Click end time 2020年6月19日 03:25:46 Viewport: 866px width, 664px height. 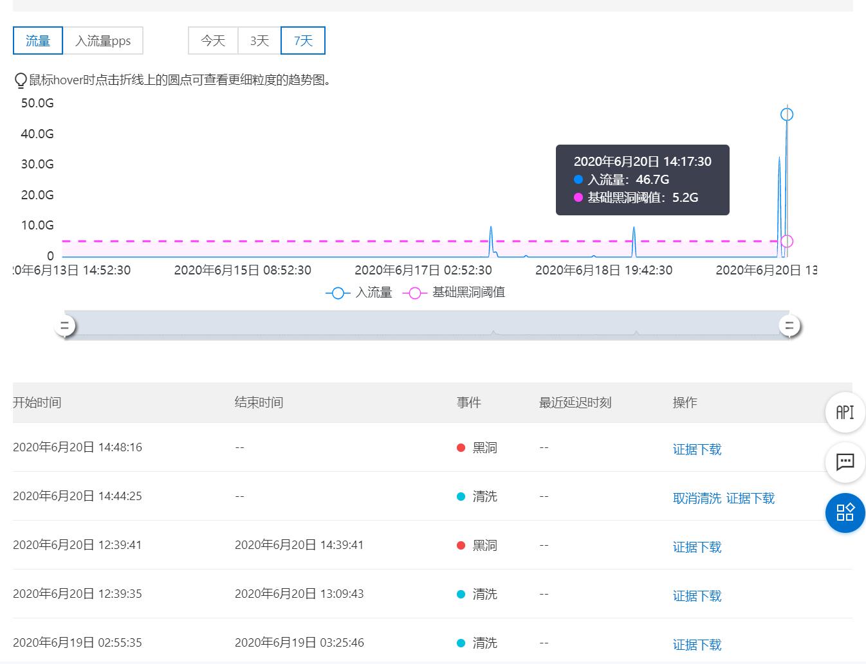click(299, 643)
